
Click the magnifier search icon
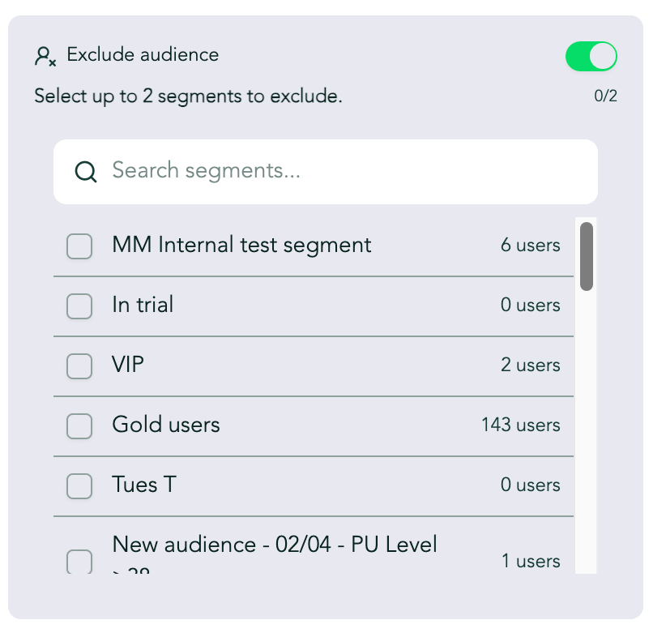86,172
